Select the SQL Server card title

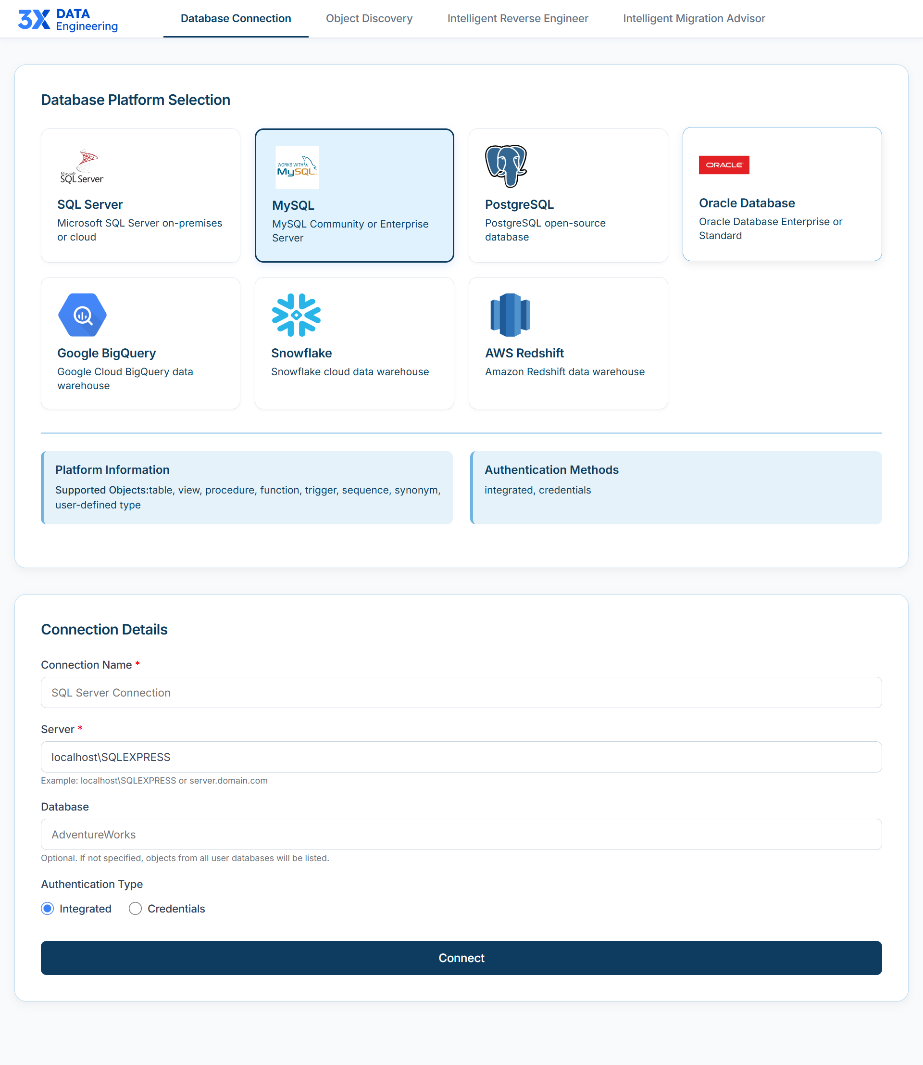pyautogui.click(x=90, y=204)
